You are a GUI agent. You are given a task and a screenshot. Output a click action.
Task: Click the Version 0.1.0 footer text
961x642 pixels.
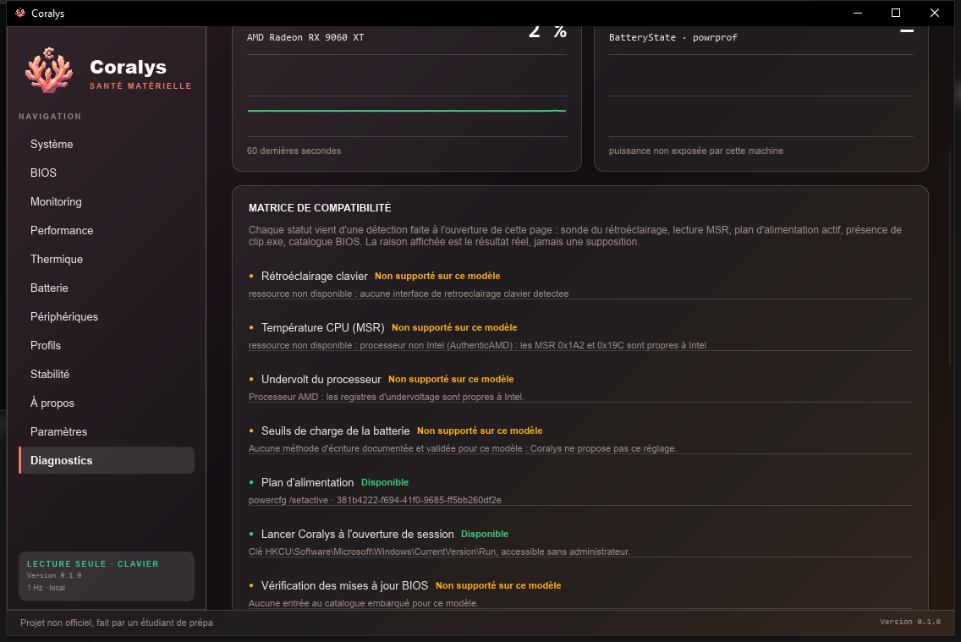coord(909,622)
